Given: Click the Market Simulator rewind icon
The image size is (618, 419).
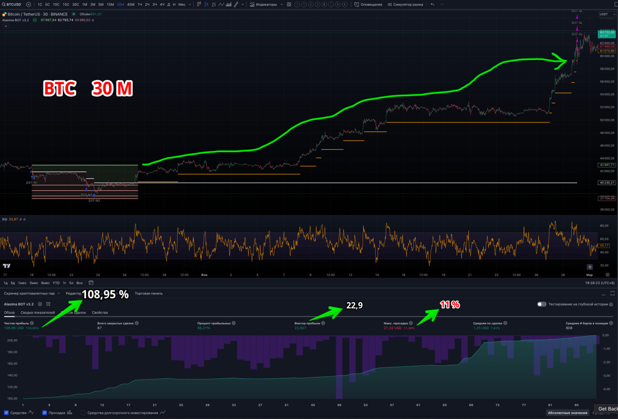Looking at the screenshot, I should [x=389, y=4].
